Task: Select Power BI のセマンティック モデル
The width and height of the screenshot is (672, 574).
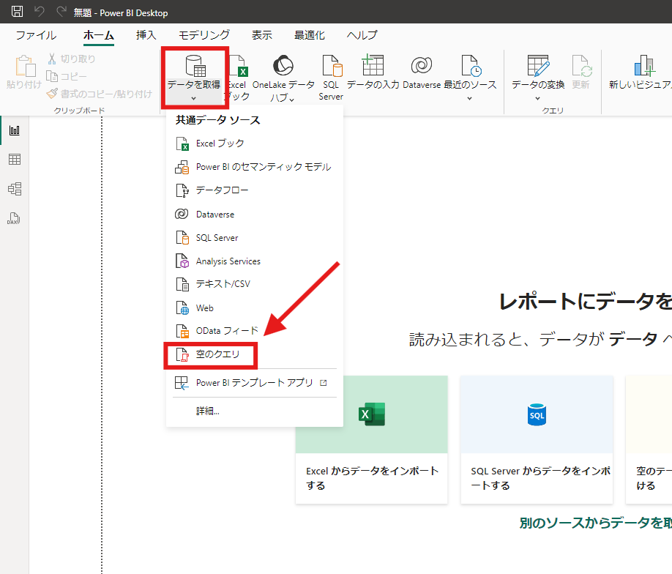Action: (255, 167)
